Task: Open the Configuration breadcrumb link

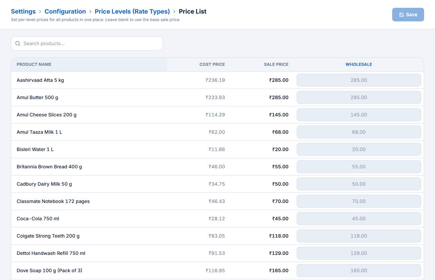Action: [x=65, y=12]
